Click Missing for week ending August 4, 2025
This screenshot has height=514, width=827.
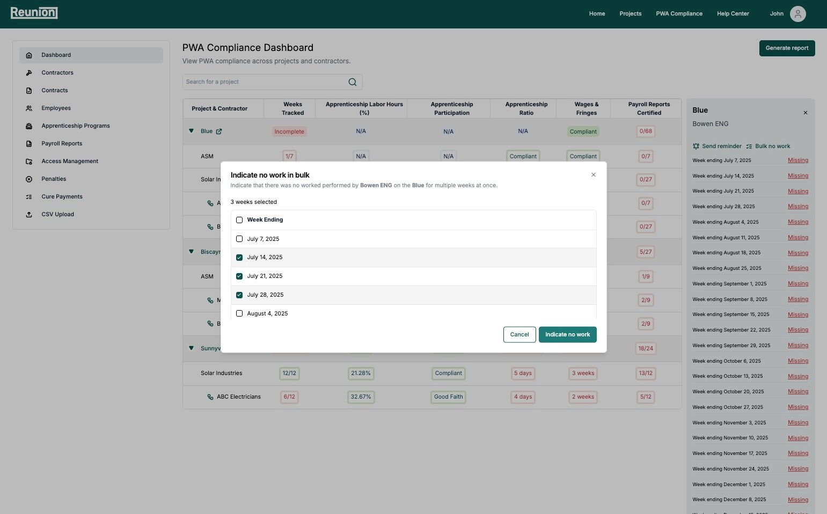coord(797,222)
